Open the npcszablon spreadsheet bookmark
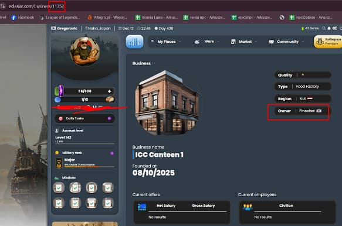This screenshot has height=226, width=342. coord(311,18)
